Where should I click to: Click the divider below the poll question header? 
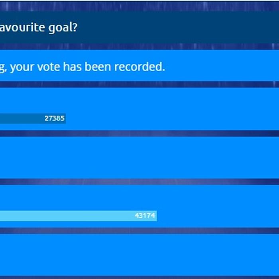pyautogui.click(x=139, y=46)
